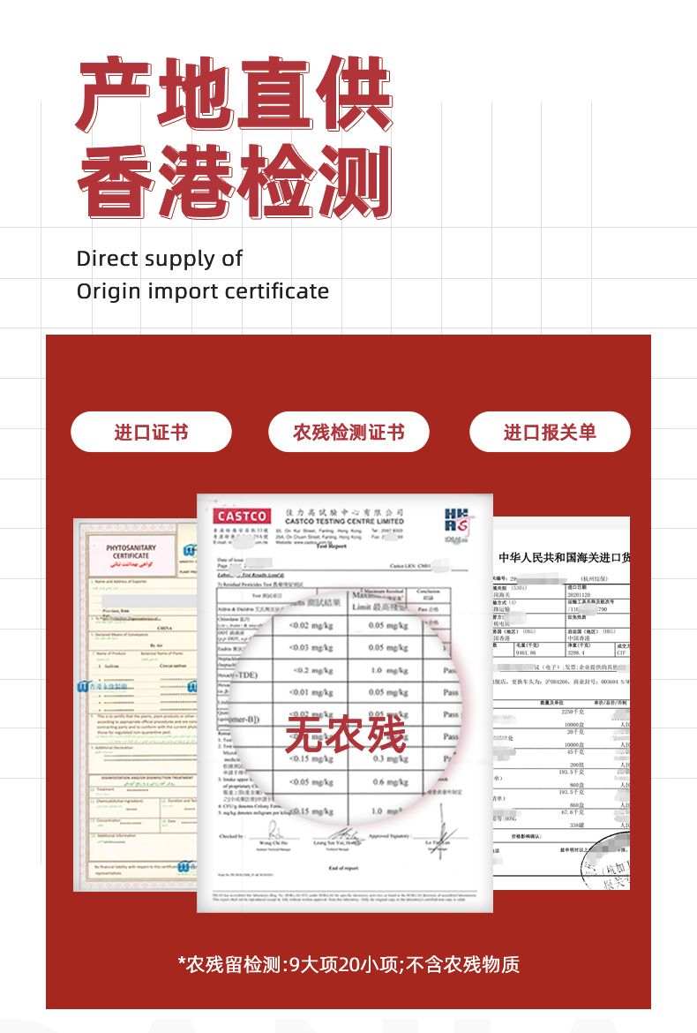
Task: Open the CASTCO test report image
Action: [345, 704]
